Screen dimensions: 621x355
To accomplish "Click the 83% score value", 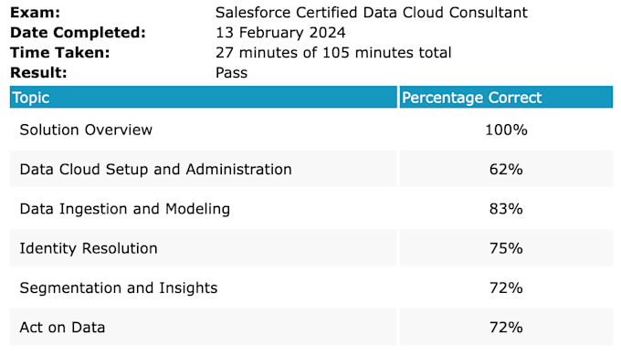I will pos(506,209).
